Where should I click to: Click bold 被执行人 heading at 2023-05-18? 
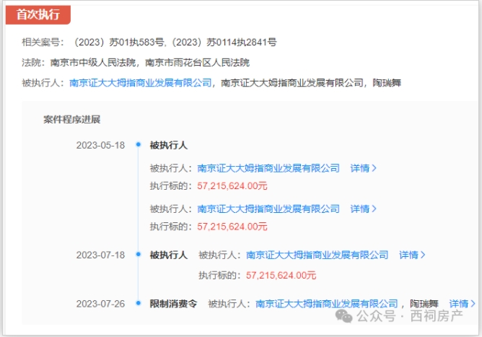(x=168, y=145)
